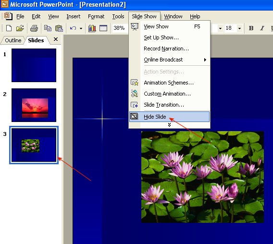Open the View menu

53,16
